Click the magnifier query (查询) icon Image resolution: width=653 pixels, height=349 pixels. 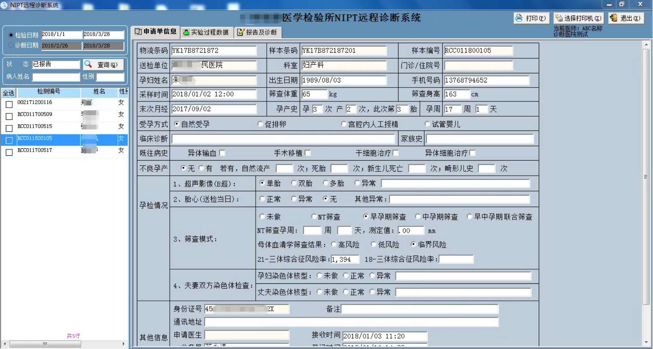coord(88,64)
